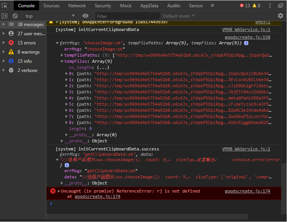
Task: Open the 'at goodscreate.js:174' stack link
Action: pos(98,197)
